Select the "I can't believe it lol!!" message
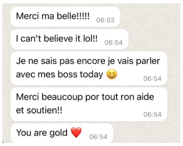This screenshot has width=183, height=146. (57, 39)
